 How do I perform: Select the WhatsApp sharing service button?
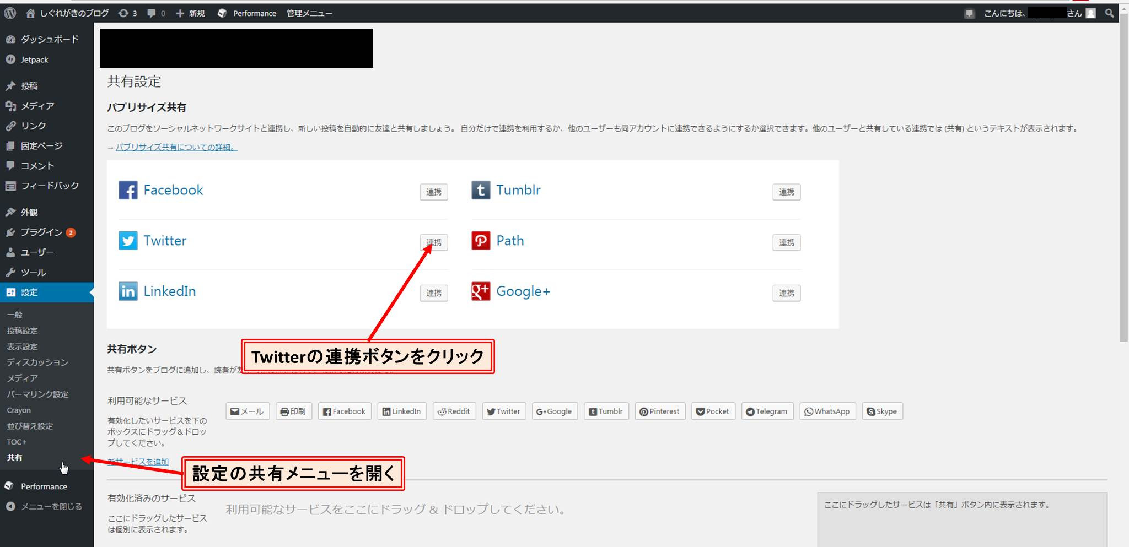[x=827, y=411]
